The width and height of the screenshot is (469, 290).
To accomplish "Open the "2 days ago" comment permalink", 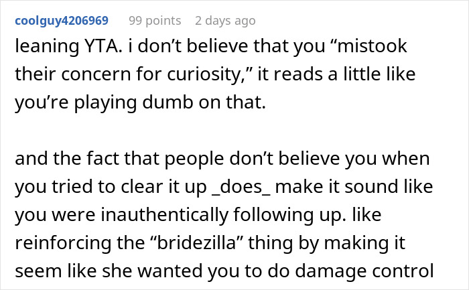I will click(x=224, y=21).
